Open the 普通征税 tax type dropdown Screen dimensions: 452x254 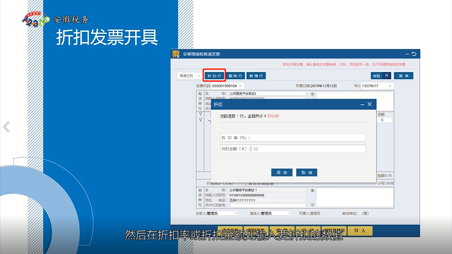pyautogui.click(x=189, y=76)
